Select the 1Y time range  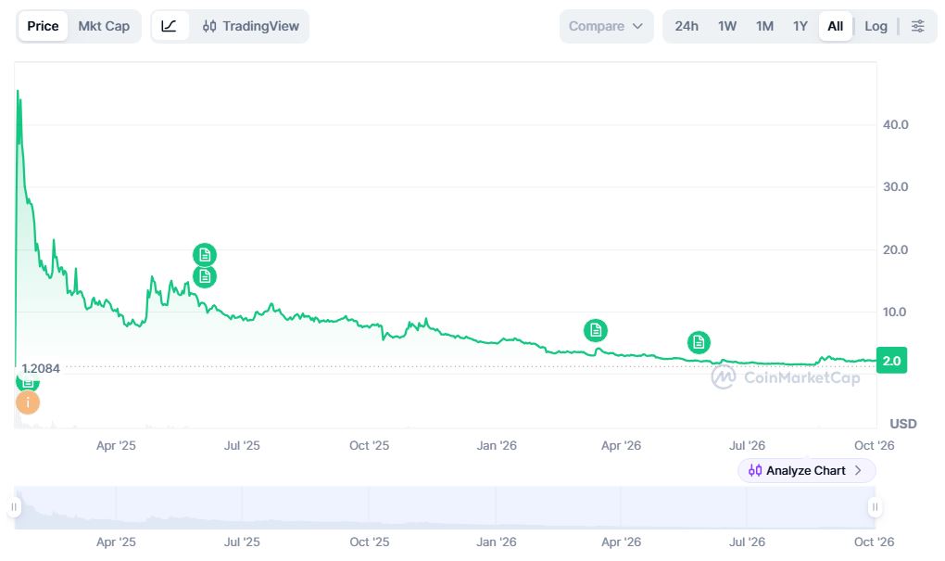pos(800,26)
